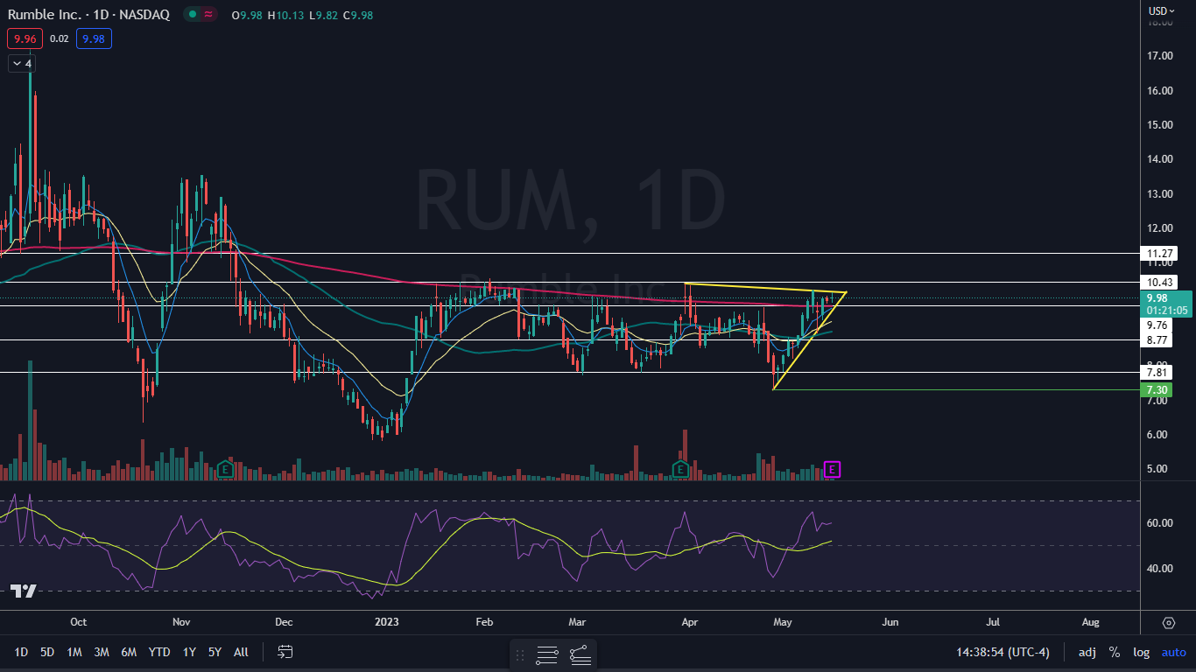Toggle adj dividend adjustment
The image size is (1196, 672).
(x=1087, y=652)
